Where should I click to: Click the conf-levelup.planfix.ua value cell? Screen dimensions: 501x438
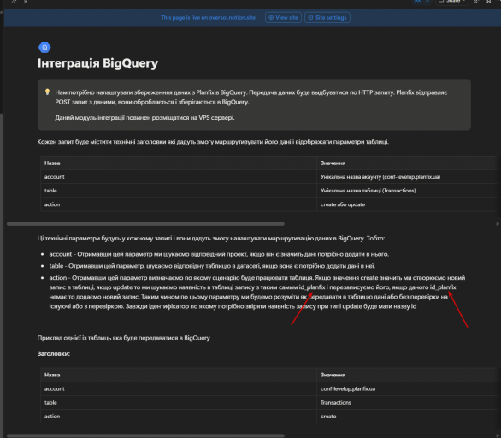pyautogui.click(x=409, y=388)
